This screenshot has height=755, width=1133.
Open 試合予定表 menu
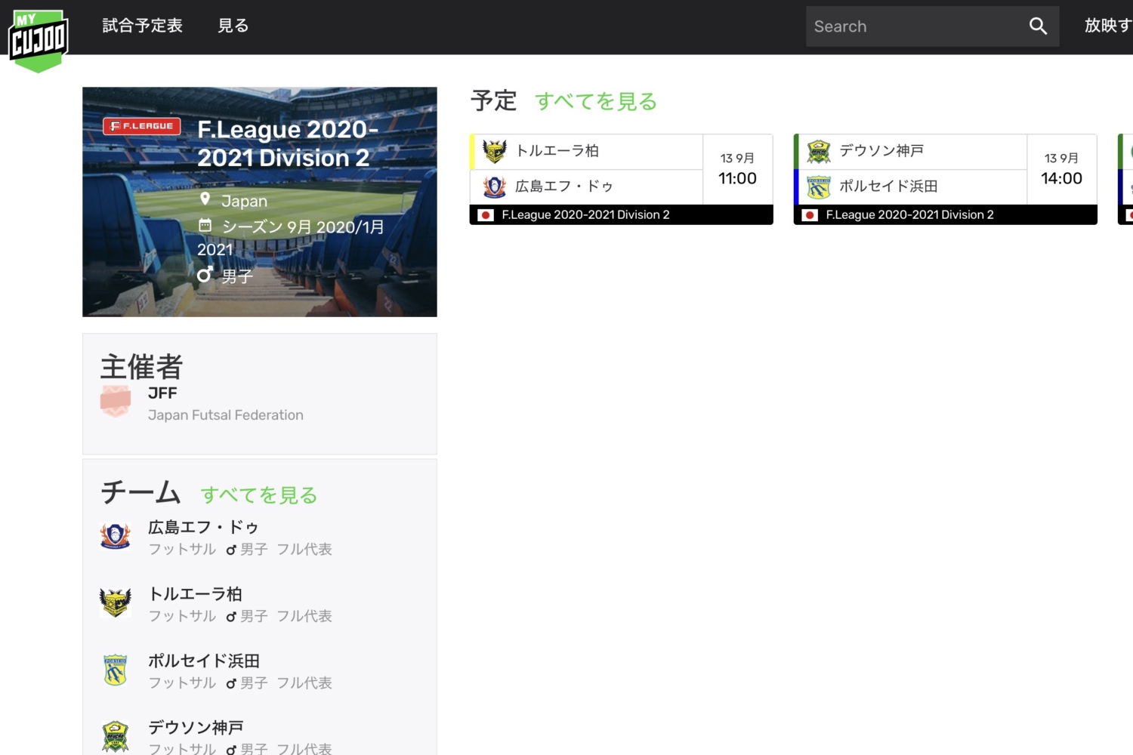pyautogui.click(x=143, y=26)
